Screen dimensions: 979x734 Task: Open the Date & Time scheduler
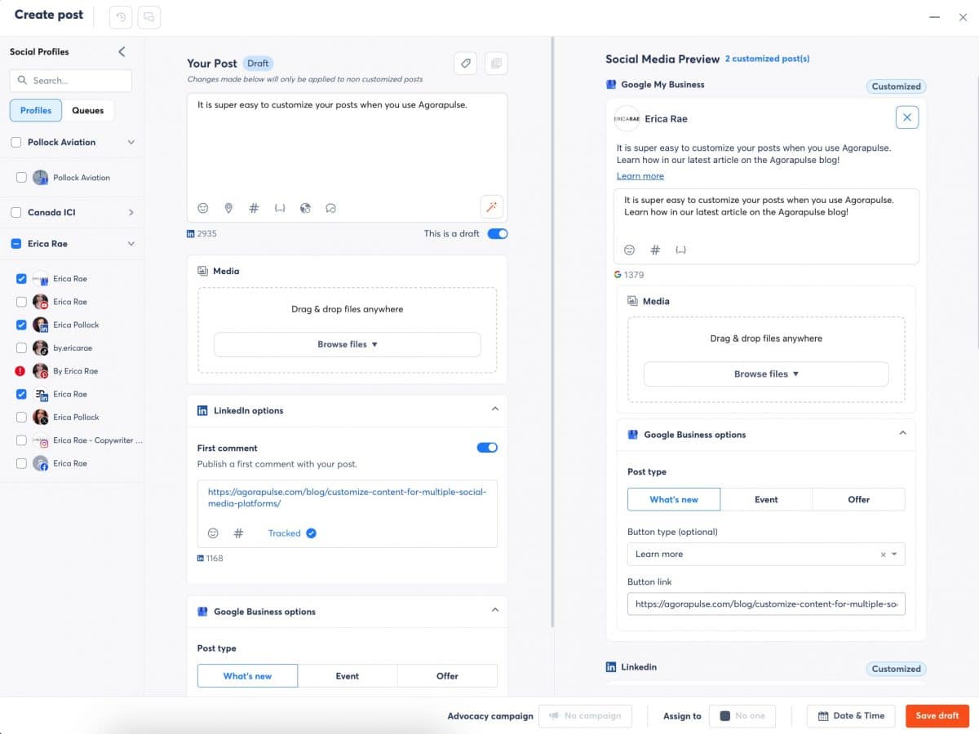(850, 715)
